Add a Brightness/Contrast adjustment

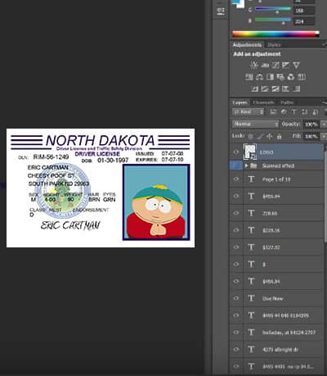tap(254, 65)
